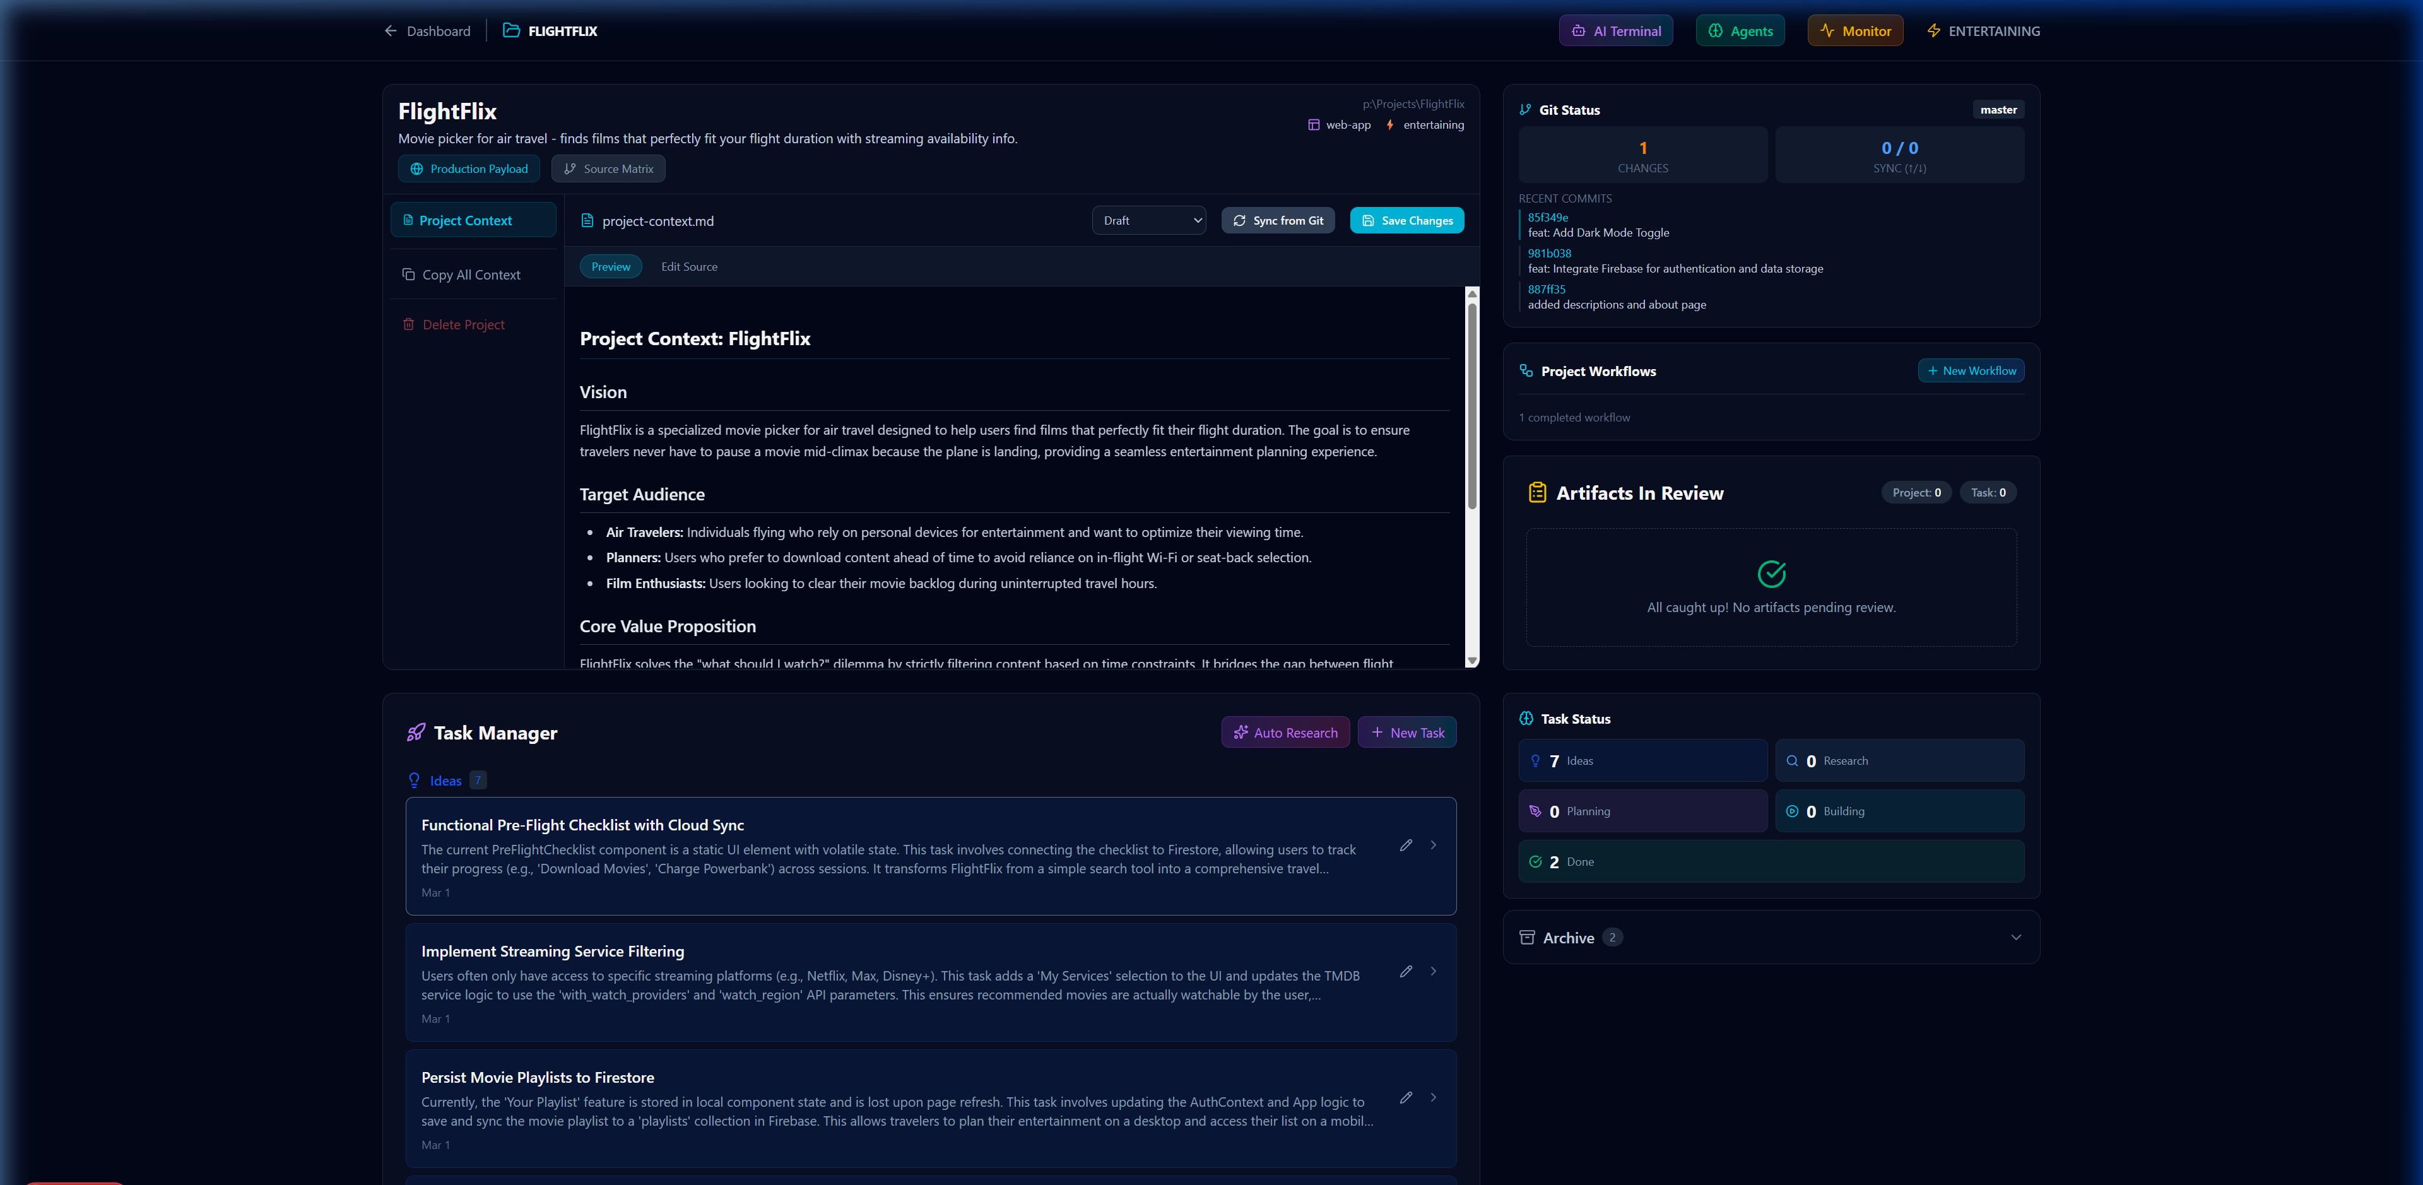2423x1185 pixels.
Task: Click the Ideas lightbulb icon in Task Manager
Action: coord(414,781)
